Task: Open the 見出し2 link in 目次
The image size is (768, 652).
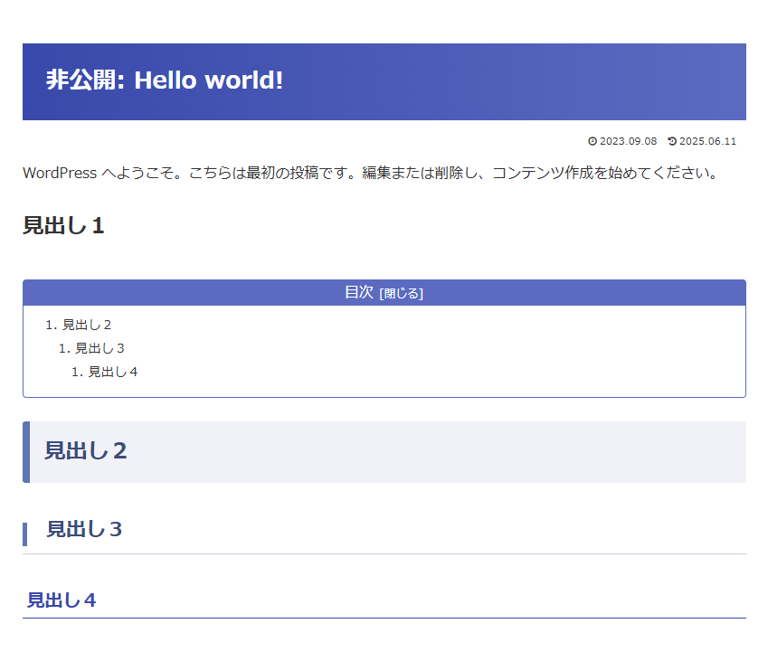Action: click(87, 325)
